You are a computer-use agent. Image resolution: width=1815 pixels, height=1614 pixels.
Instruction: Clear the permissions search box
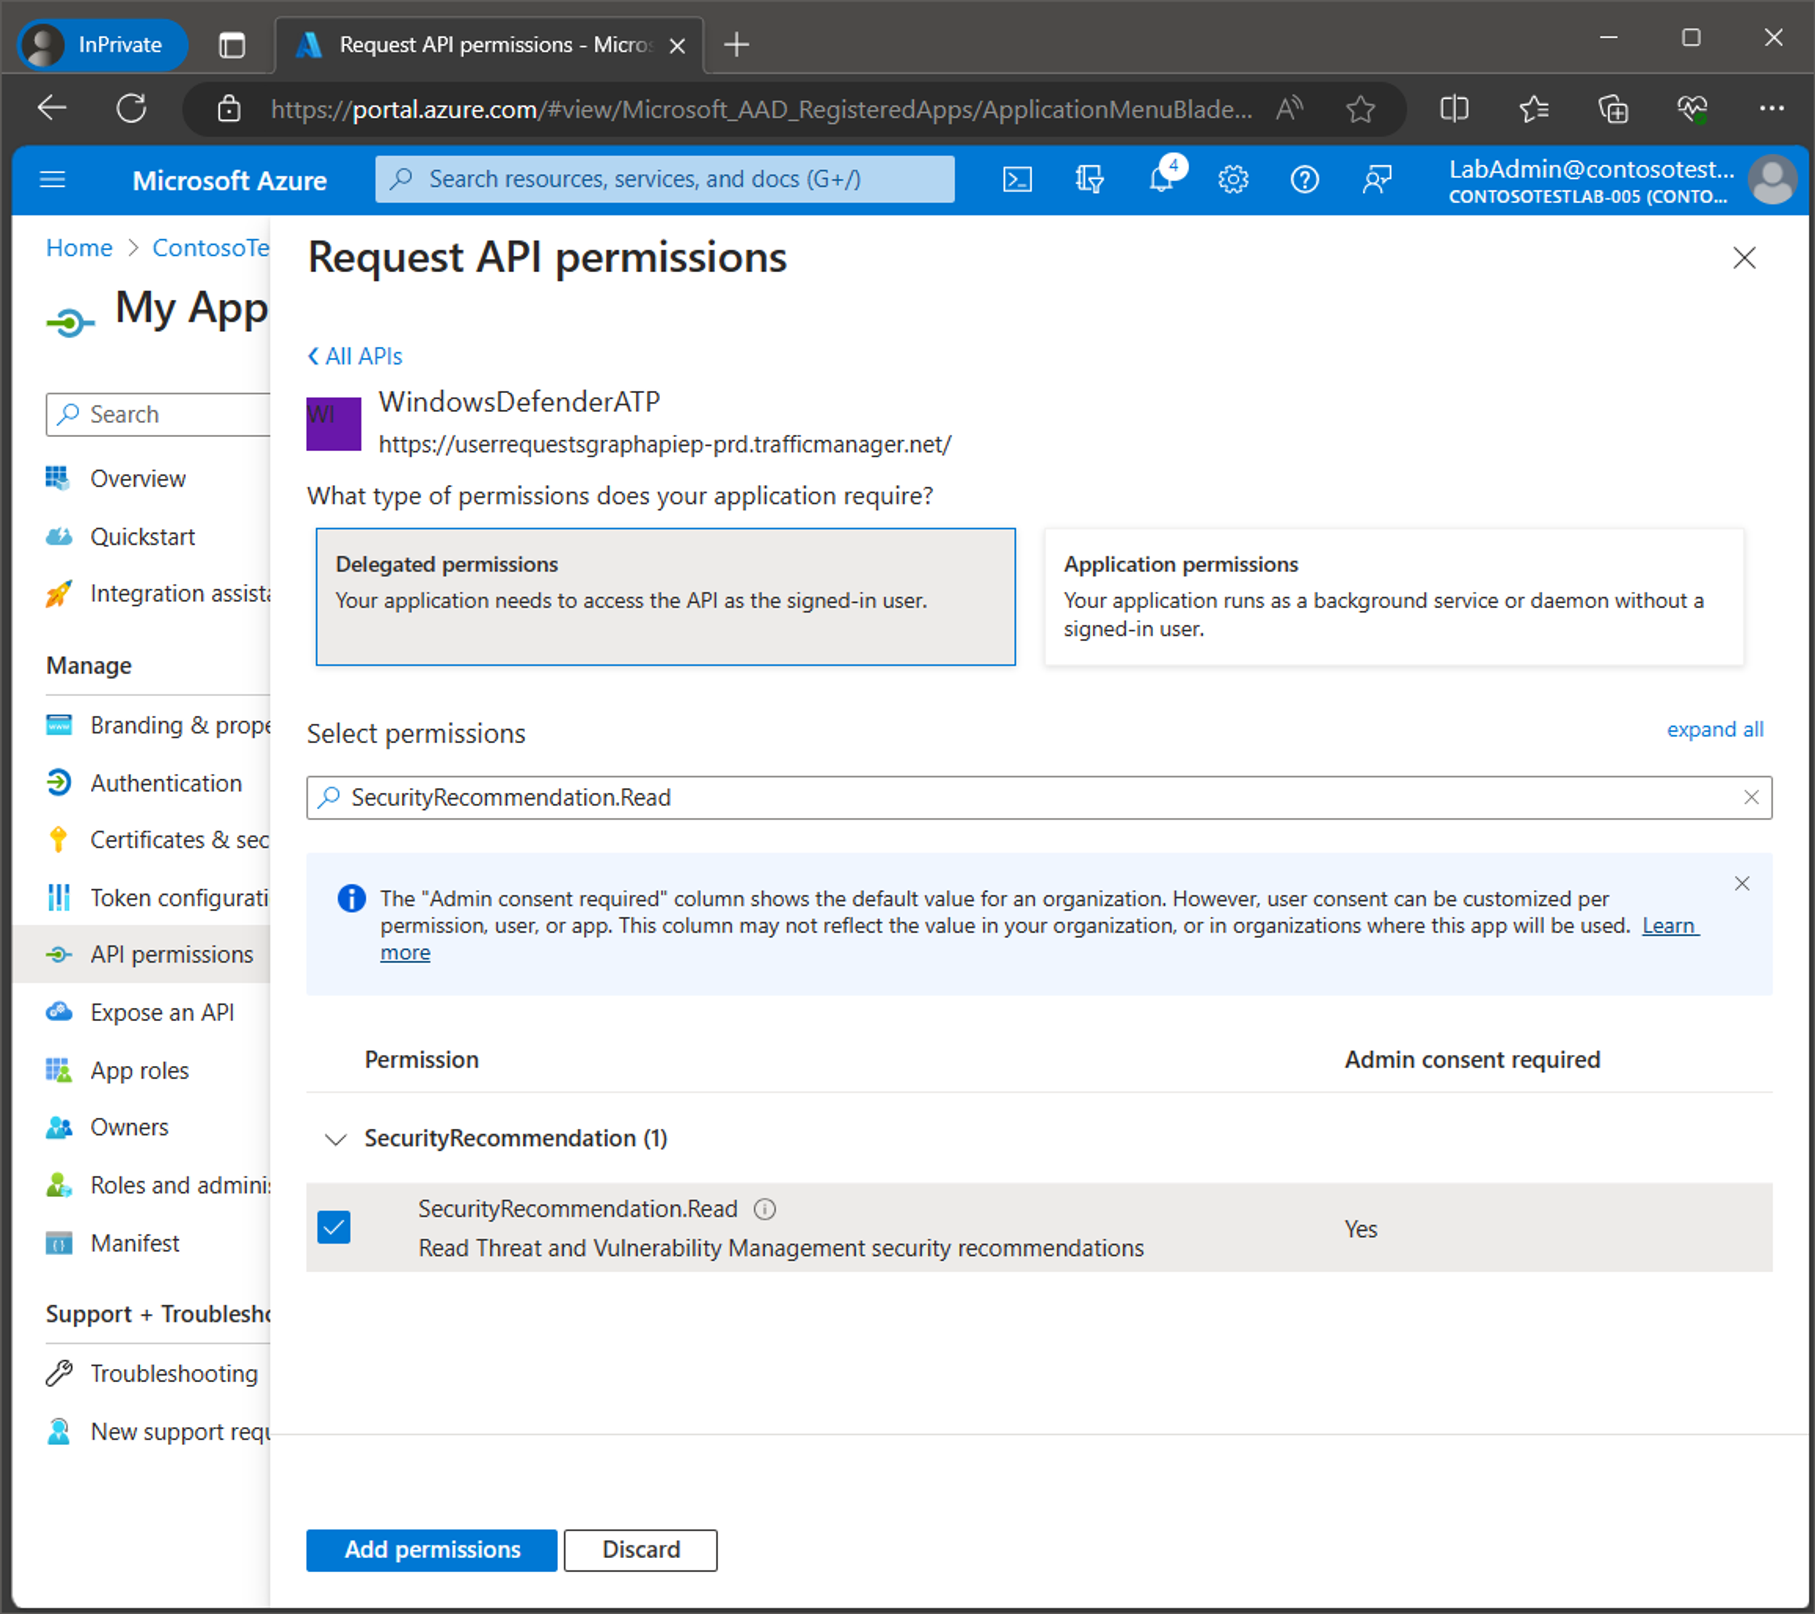(x=1750, y=797)
